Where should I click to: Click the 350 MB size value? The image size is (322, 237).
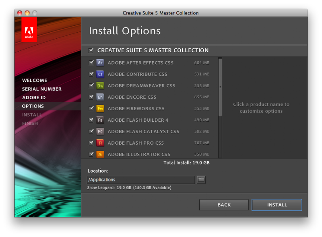tap(202, 154)
